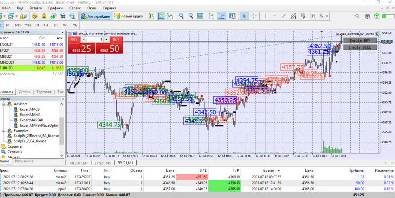Screen dimensions: 395x198
Task: Select the Fibonacci retracement tool
Action: 303,16
